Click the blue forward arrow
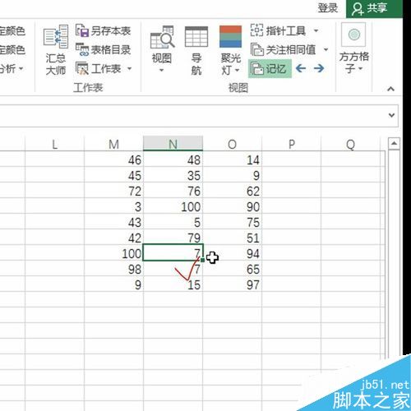Screen dimensions: 411x411 tap(319, 68)
